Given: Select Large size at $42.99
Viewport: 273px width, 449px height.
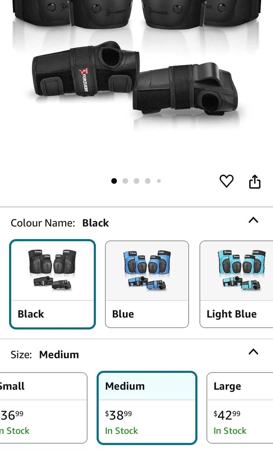Looking at the screenshot, I should click(x=240, y=408).
